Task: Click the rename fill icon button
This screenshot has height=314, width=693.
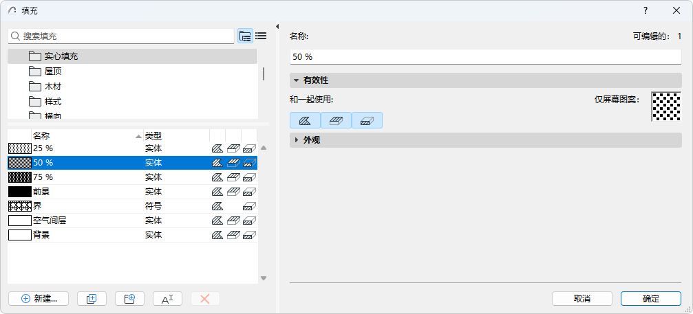Action: (167, 299)
